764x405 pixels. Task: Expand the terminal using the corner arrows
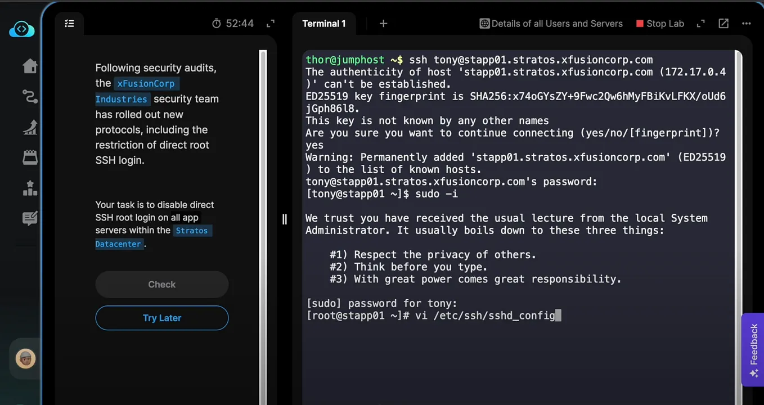click(x=700, y=24)
